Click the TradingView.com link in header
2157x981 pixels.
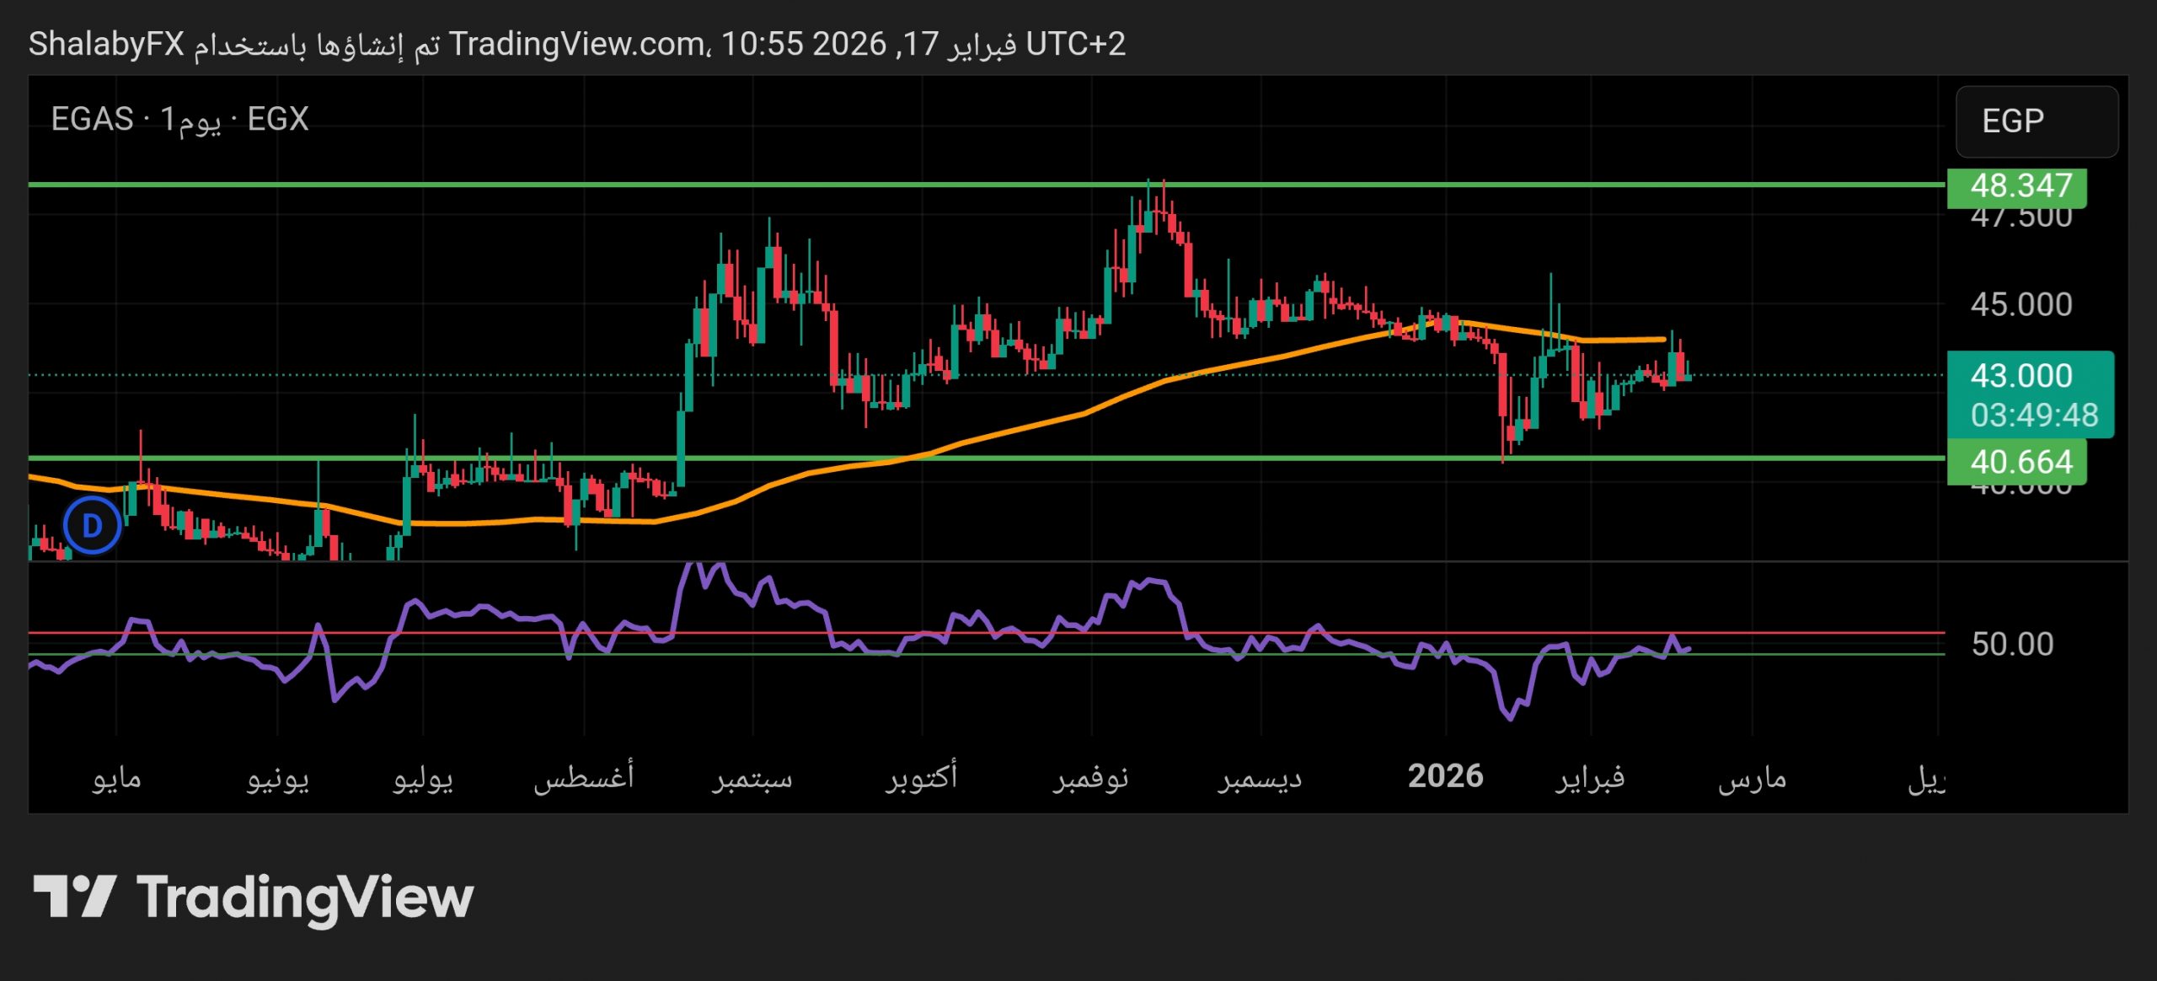tap(576, 44)
